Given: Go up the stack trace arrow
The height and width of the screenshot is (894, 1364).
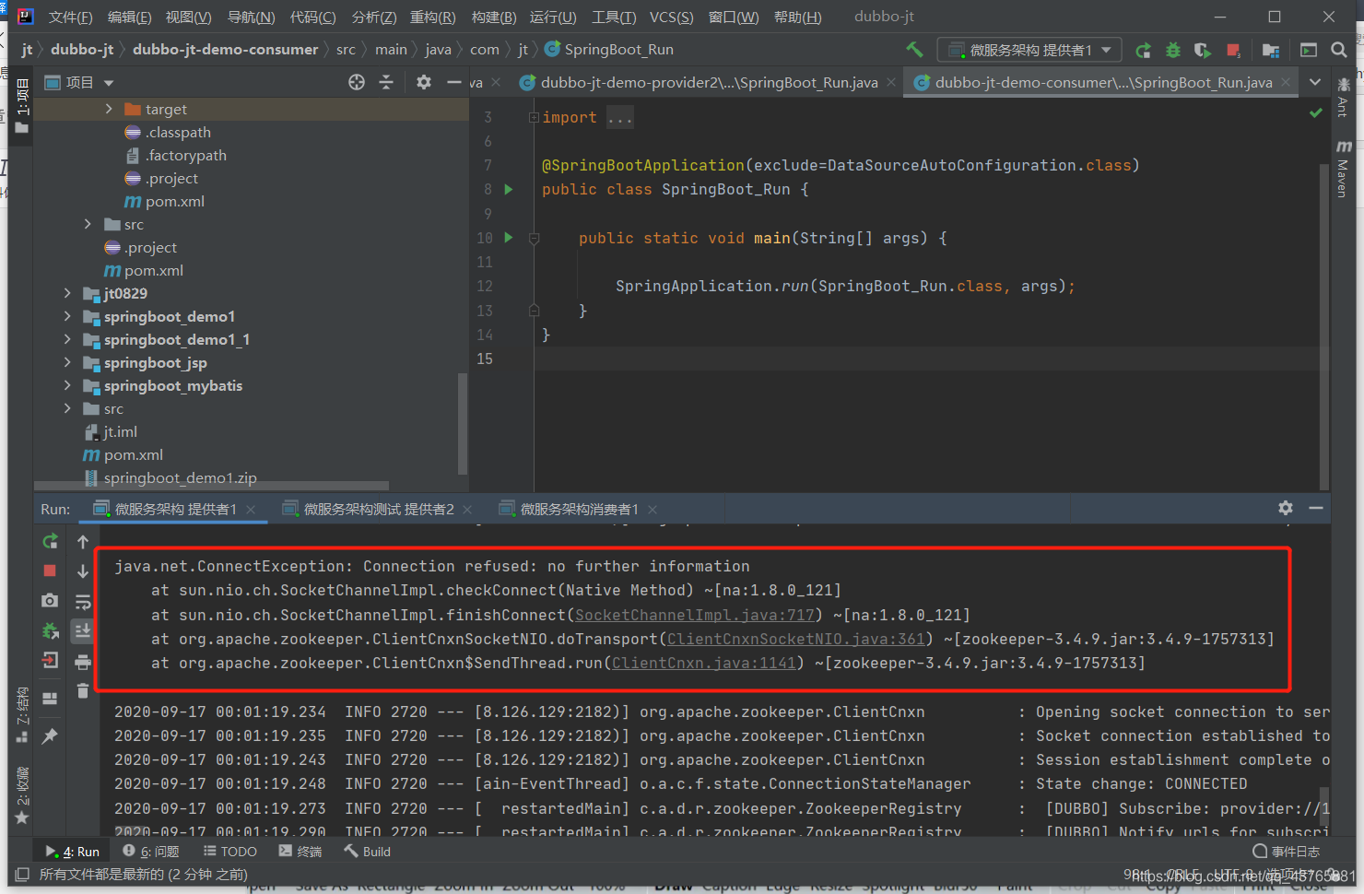Looking at the screenshot, I should (83, 541).
